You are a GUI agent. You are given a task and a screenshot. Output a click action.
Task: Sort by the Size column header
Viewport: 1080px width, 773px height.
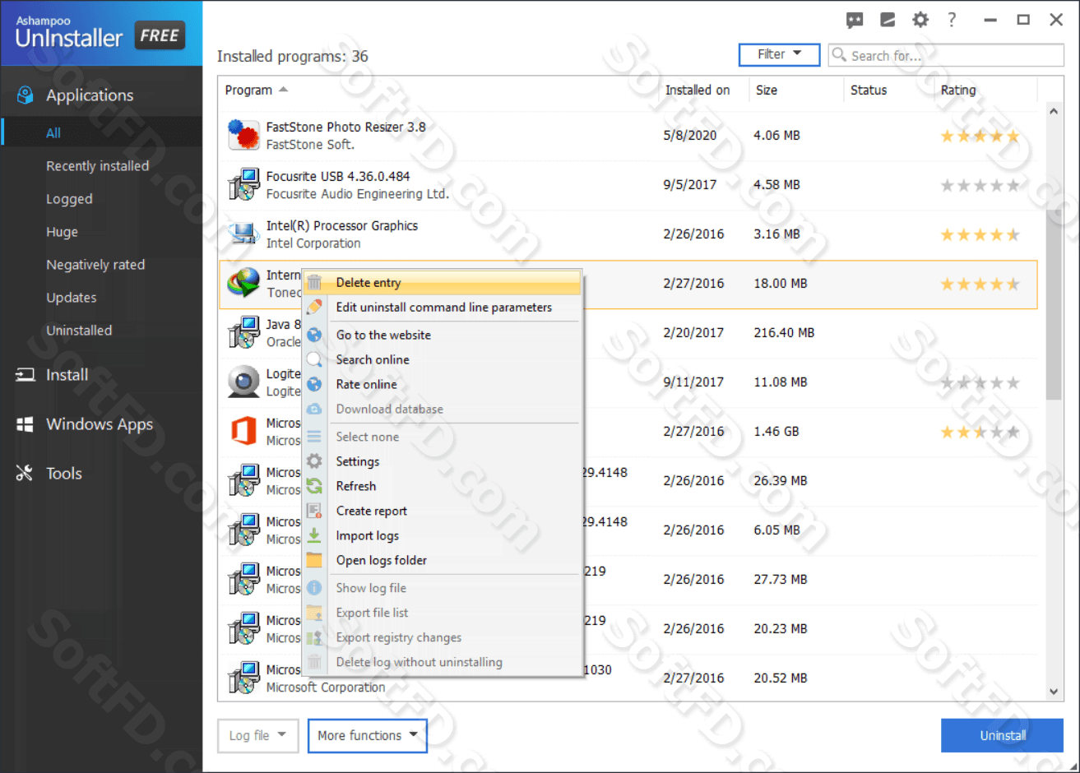(767, 90)
